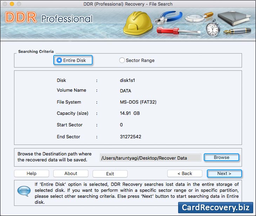Click the fountain pen icon
Image resolution: width=256 pixels, height=216 pixels.
[x=237, y=31]
